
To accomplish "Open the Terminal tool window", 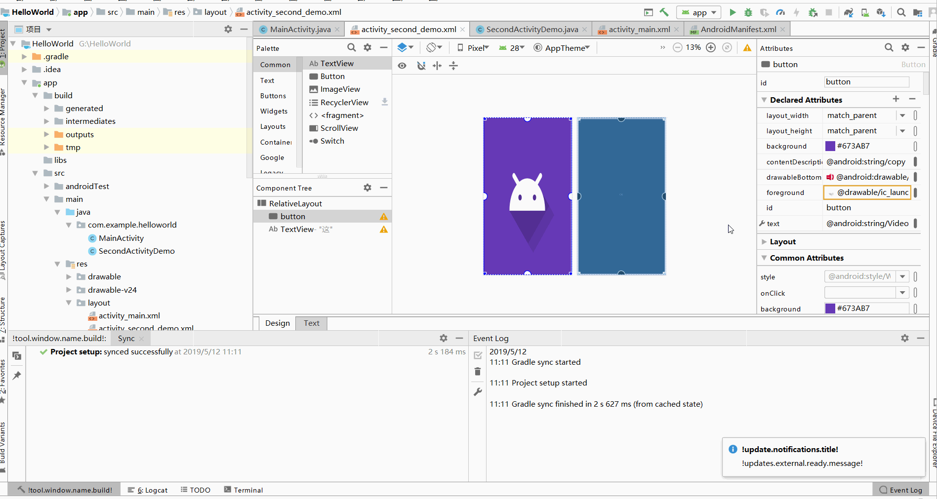I will point(244,490).
